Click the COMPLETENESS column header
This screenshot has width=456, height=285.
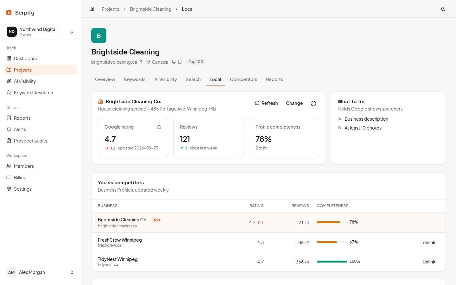click(332, 206)
